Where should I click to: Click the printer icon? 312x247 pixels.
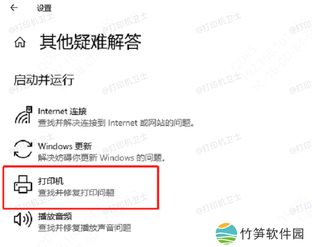(x=23, y=184)
